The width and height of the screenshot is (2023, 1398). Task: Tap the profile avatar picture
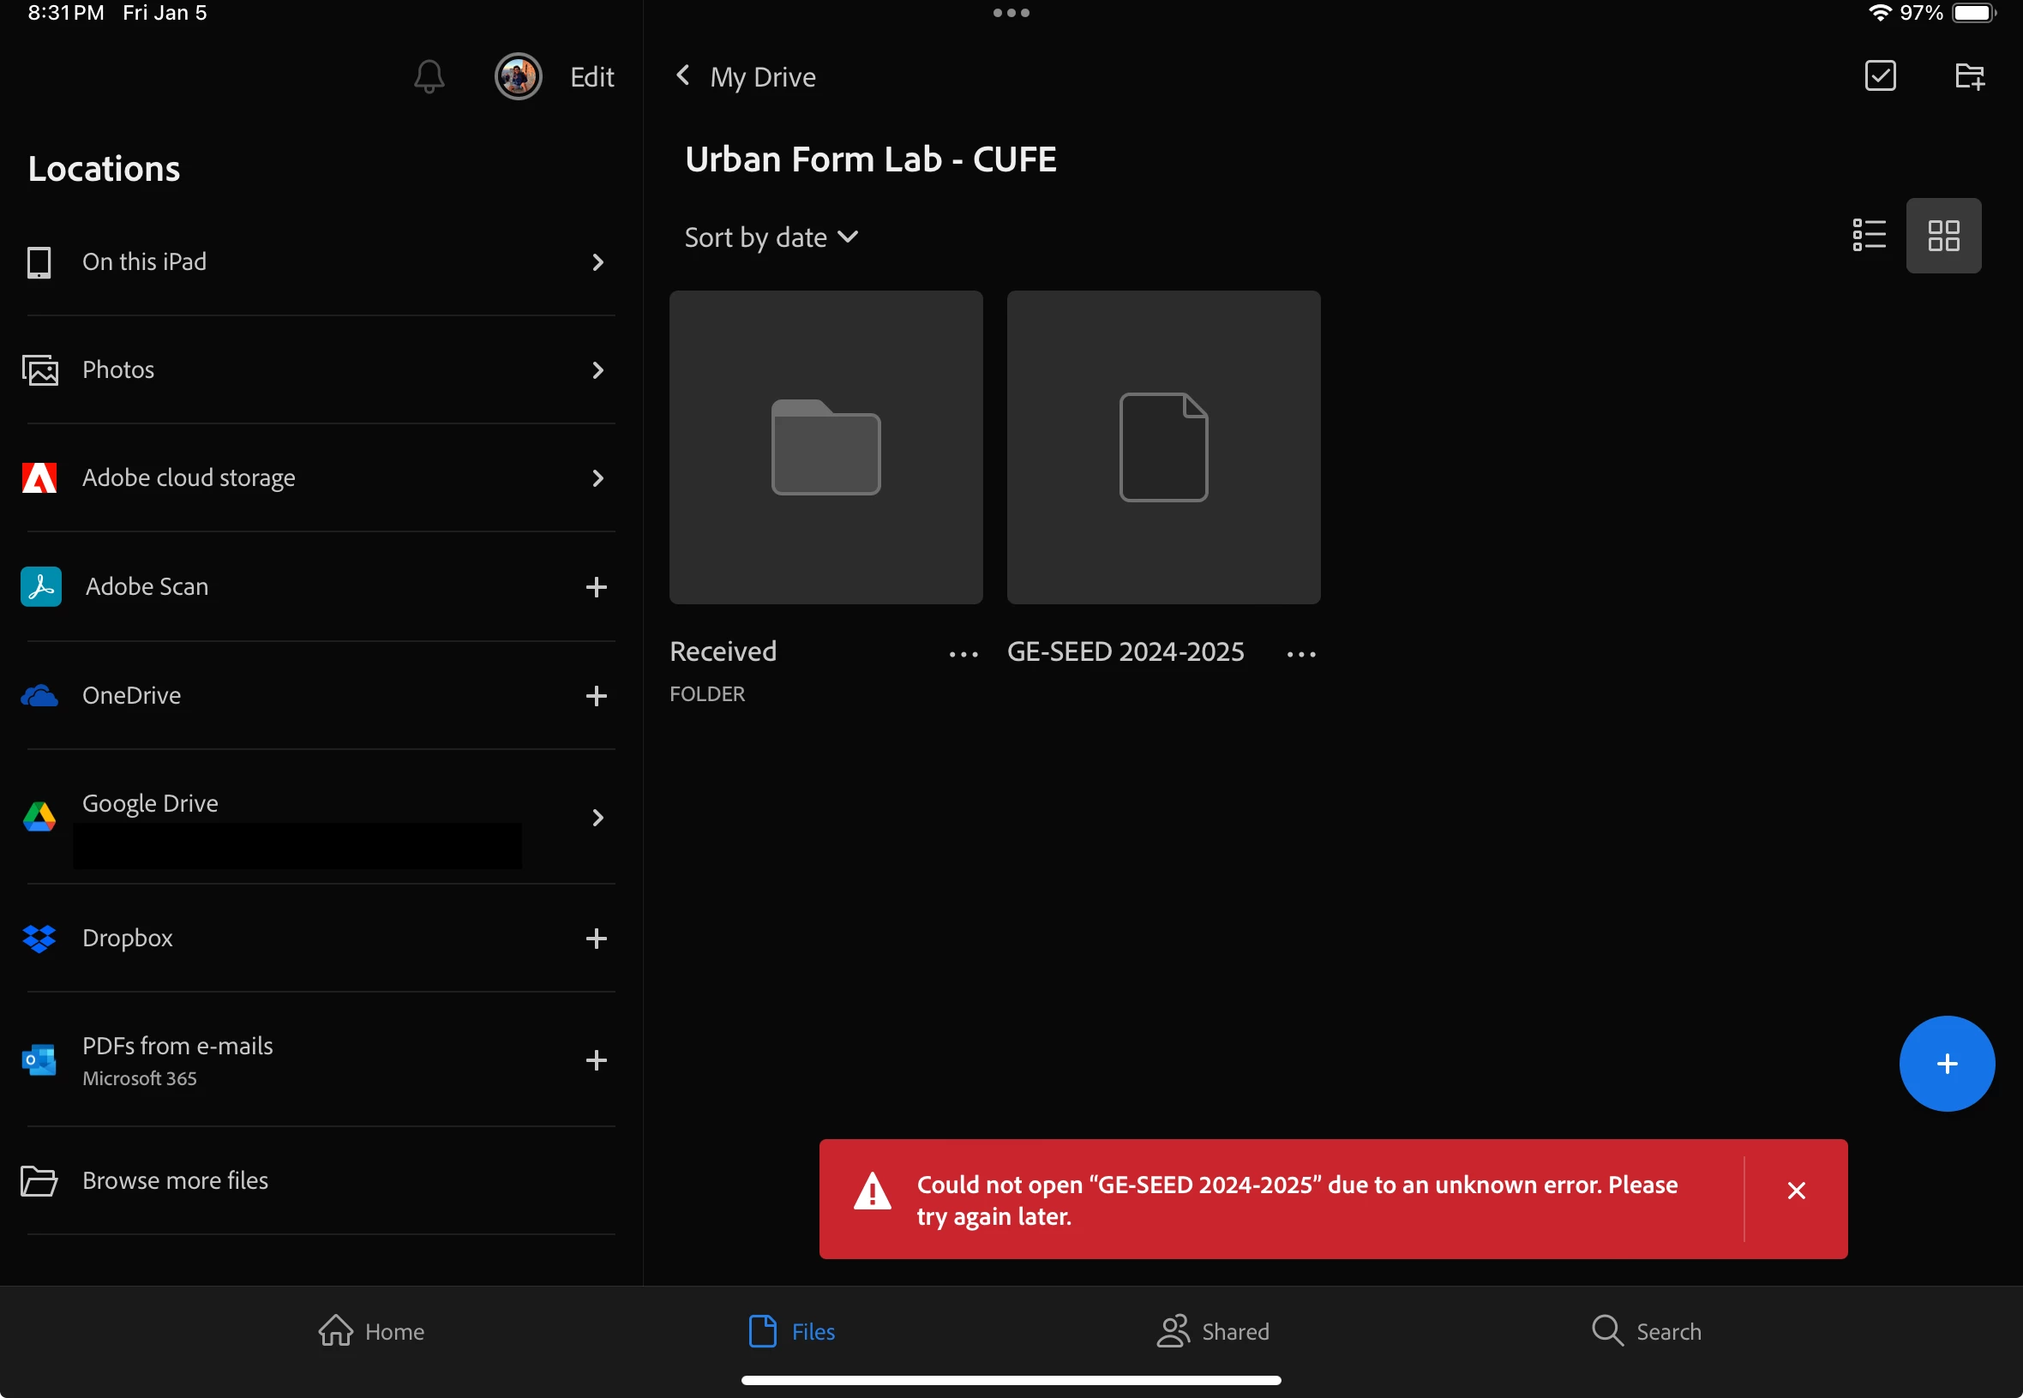coord(518,76)
